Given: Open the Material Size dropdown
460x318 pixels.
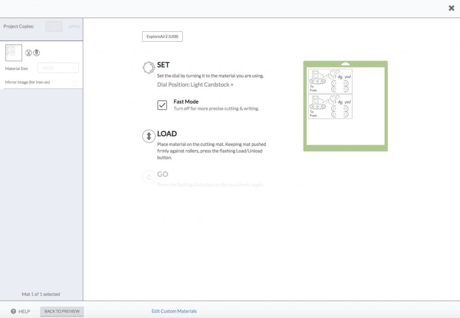Looking at the screenshot, I should point(58,68).
